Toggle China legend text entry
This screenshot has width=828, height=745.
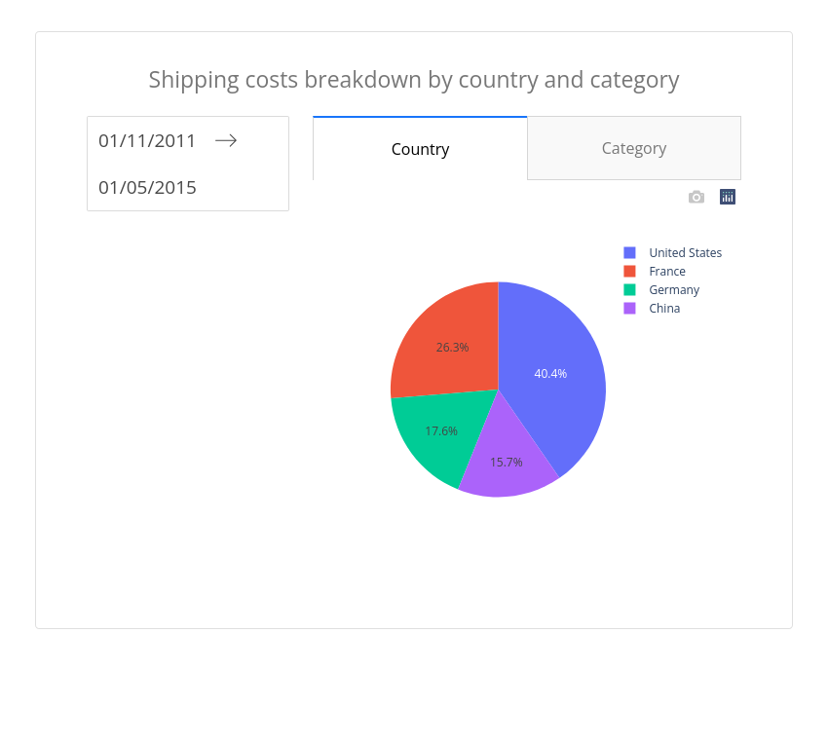pos(664,309)
